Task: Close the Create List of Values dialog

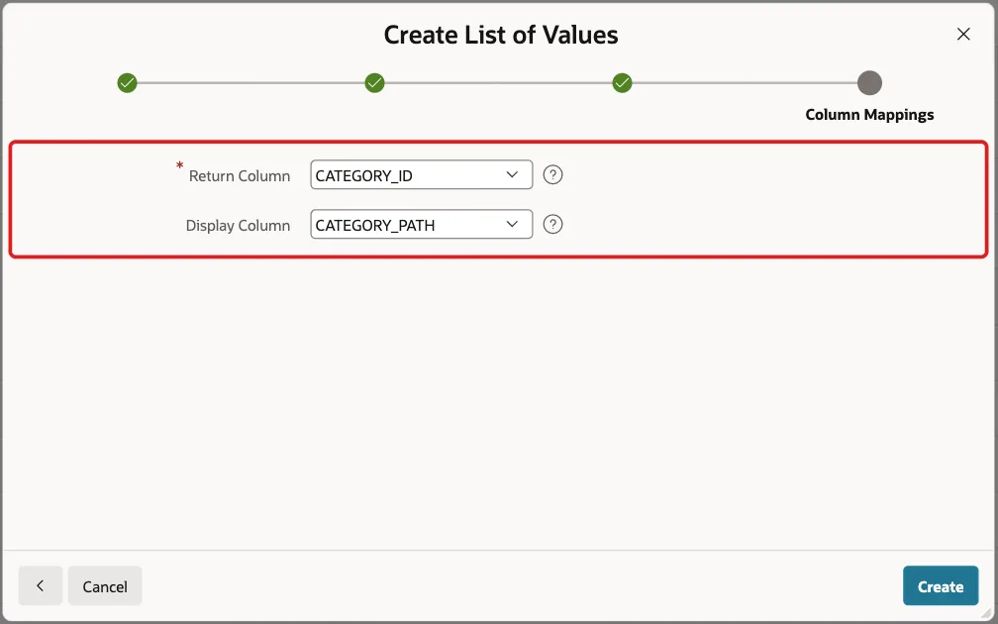Action: [963, 35]
